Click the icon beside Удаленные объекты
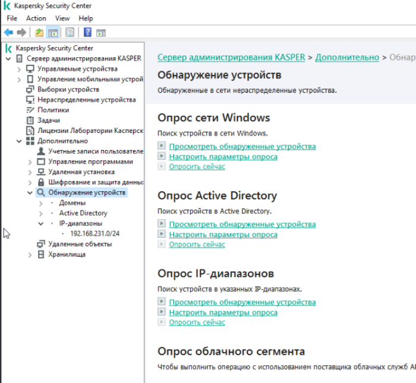Viewport: 416px width, 383px height. tap(41, 244)
